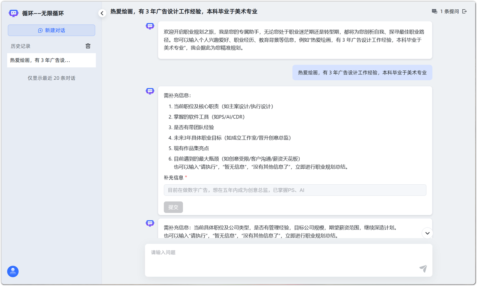Click the robot logo beside 循环——无限循环
477x286 pixels.
pyautogui.click(x=13, y=13)
